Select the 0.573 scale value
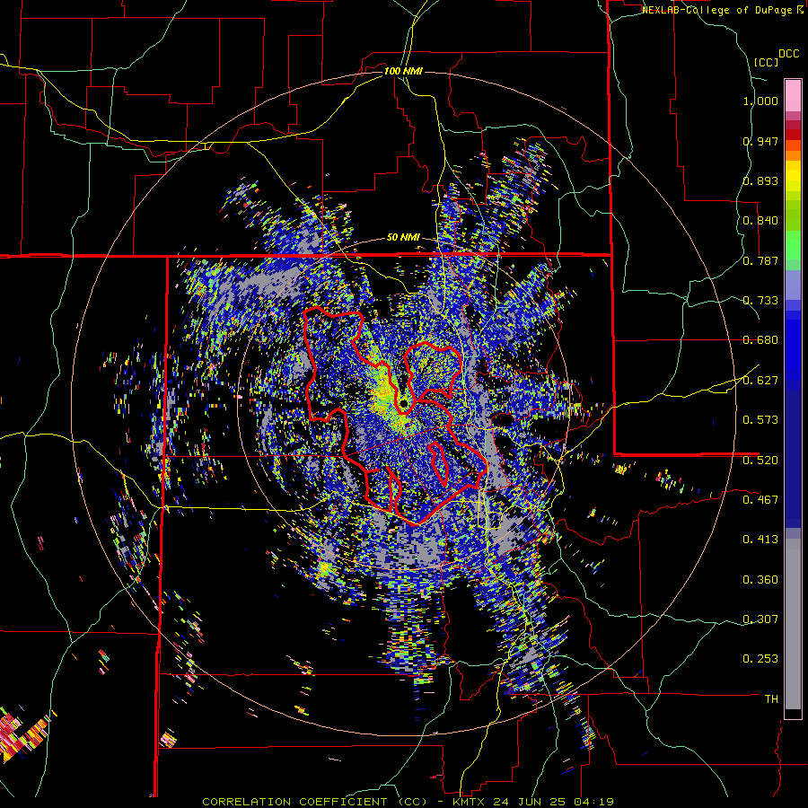The image size is (808, 808). click(760, 420)
